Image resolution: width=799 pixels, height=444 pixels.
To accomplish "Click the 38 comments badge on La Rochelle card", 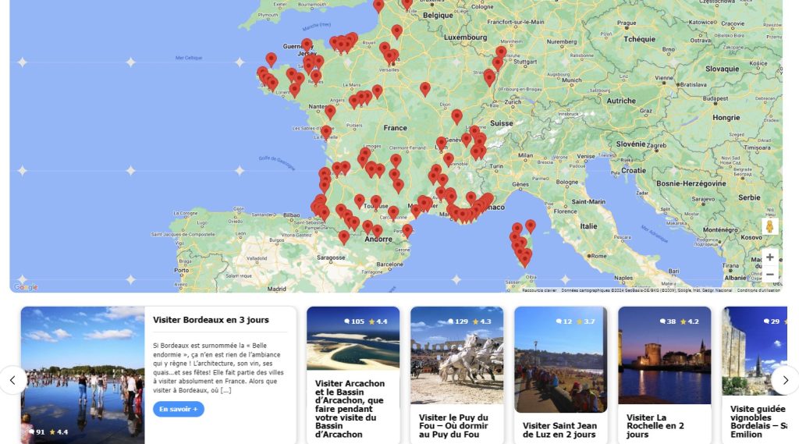I will click(x=668, y=321).
